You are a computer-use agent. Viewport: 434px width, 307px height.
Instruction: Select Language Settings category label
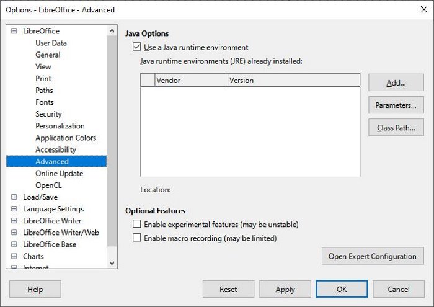tap(53, 209)
